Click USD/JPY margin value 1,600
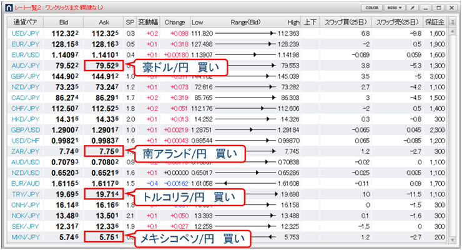Image resolution: width=462 pixels, height=250 pixels. coord(437,33)
